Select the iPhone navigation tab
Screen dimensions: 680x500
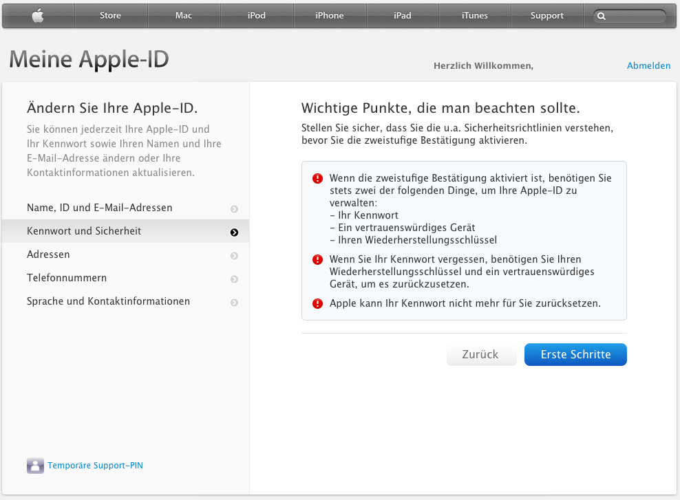point(330,16)
